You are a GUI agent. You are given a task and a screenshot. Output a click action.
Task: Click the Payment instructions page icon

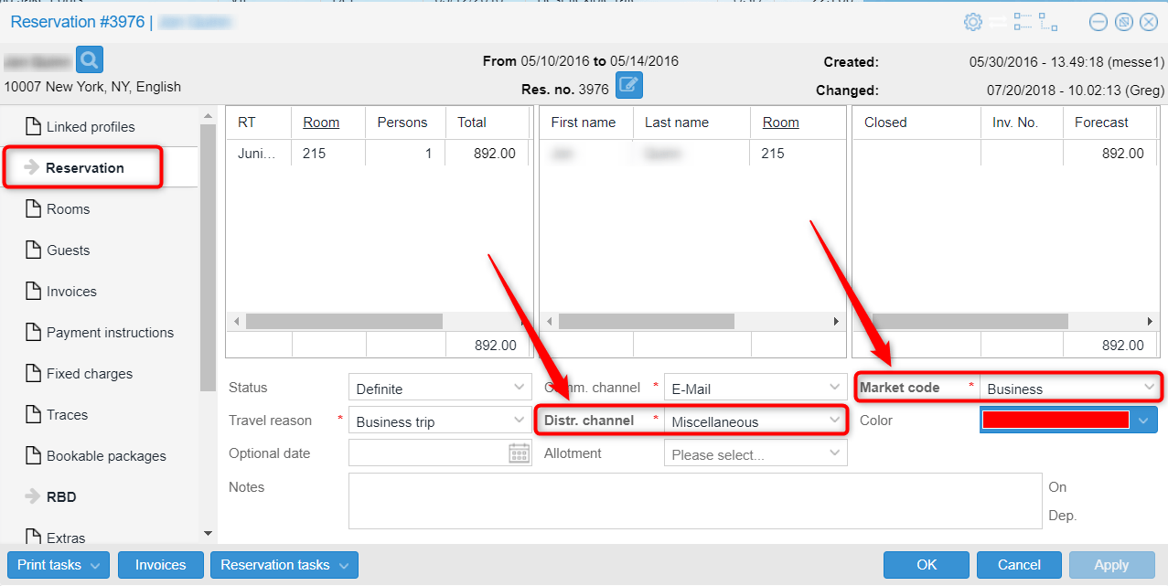(x=33, y=332)
